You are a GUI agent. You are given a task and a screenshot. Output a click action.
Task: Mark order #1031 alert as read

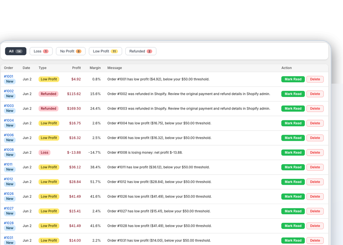tap(293, 240)
